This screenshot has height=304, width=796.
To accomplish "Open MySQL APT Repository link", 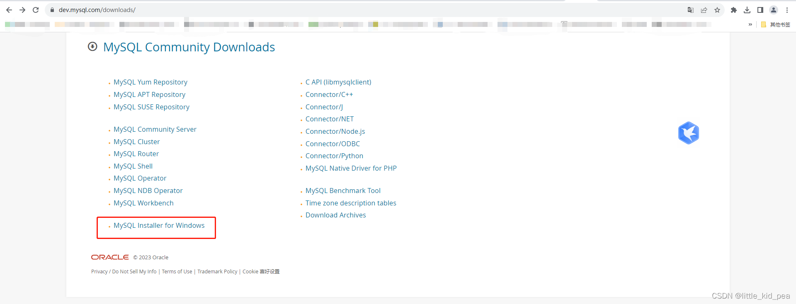I will (x=150, y=94).
